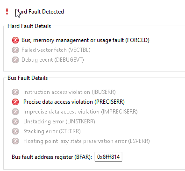This screenshot has width=185, height=171.
Task: Click the STKERR greyed status icon
Action: [x=15, y=131]
